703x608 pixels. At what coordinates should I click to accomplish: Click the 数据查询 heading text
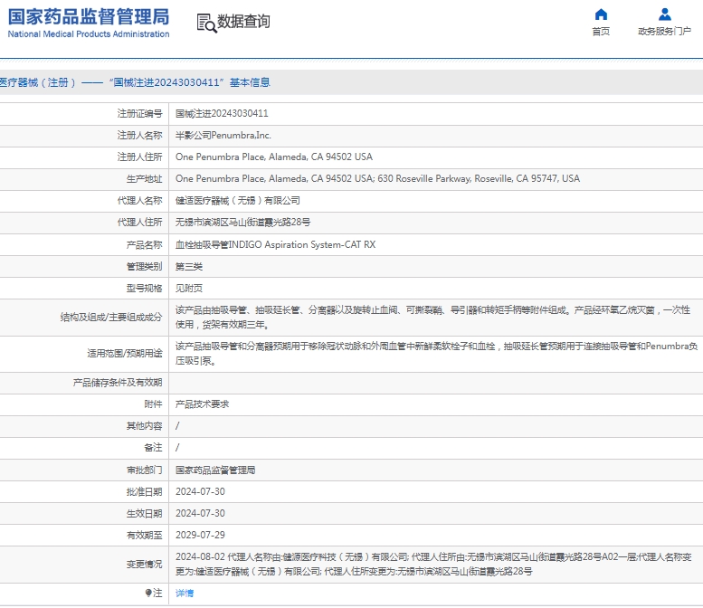pyautogui.click(x=243, y=21)
